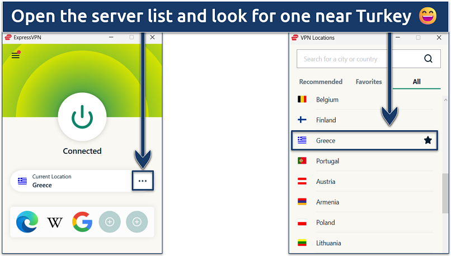Click the scrollbar up arrow in locations
Viewport: 451px width, 256px height.
tap(445, 99)
